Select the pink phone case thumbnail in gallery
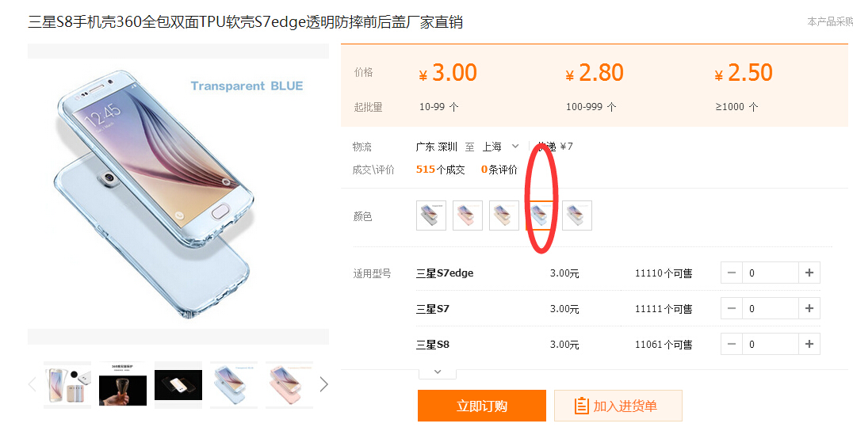This screenshot has width=853, height=431. [x=289, y=385]
